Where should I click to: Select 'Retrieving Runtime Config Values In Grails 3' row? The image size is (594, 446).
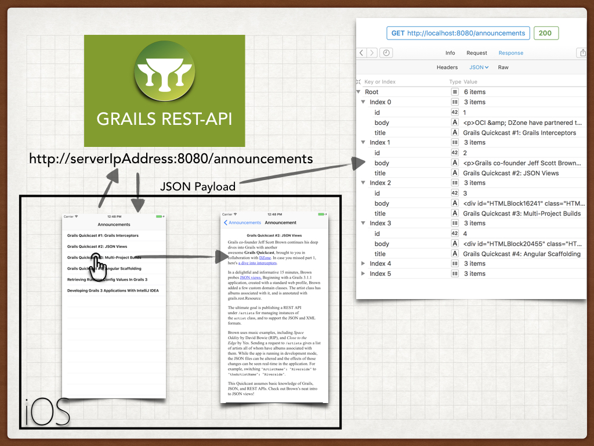[x=114, y=279]
